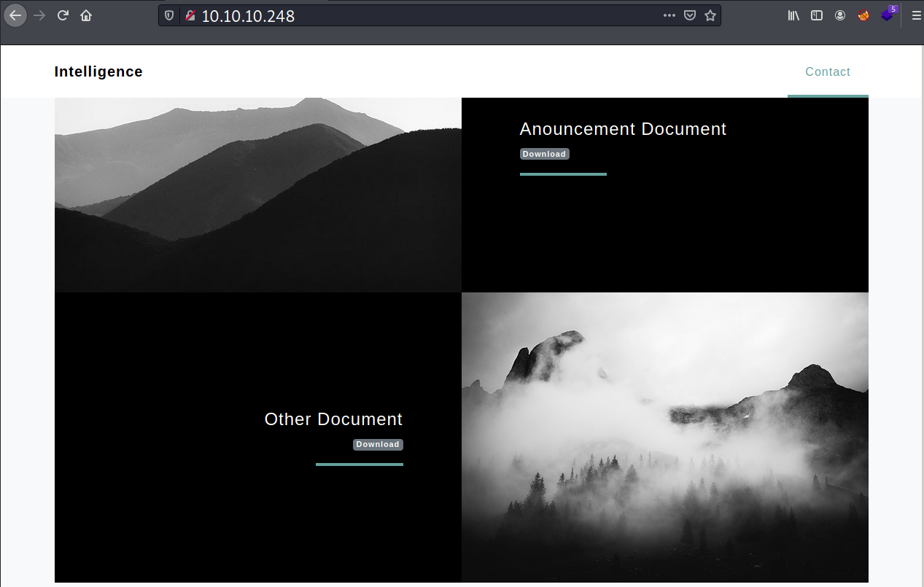Click the extension icon with purple badge

(888, 15)
